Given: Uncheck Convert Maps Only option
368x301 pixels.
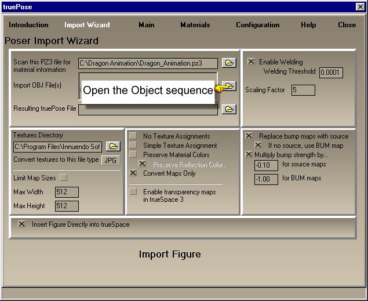Looking at the screenshot, I should pos(133,173).
